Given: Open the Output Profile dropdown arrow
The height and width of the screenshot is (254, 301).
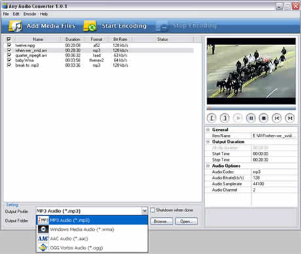Looking at the screenshot, I should (x=145, y=211).
